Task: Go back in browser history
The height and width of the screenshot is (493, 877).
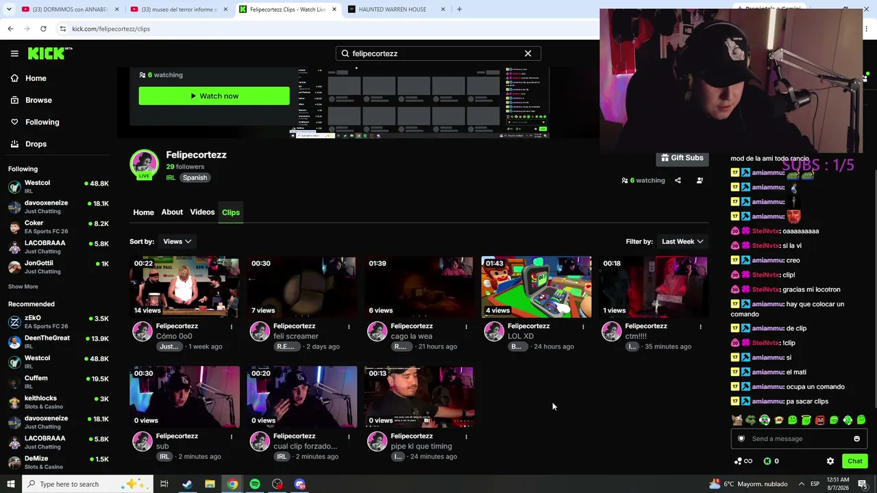Action: point(10,29)
